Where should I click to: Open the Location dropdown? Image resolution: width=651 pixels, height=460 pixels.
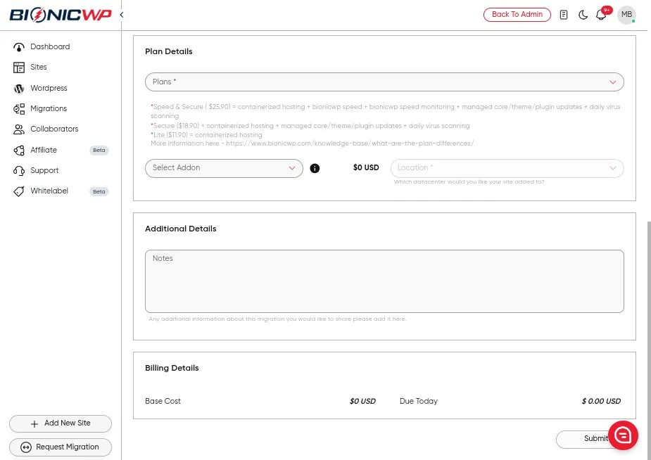pos(507,168)
